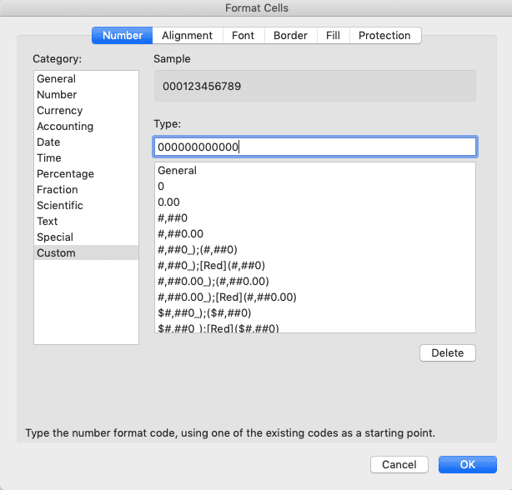The width and height of the screenshot is (512, 490).
Task: Select the #,##0.00 format code
Action: [315, 234]
